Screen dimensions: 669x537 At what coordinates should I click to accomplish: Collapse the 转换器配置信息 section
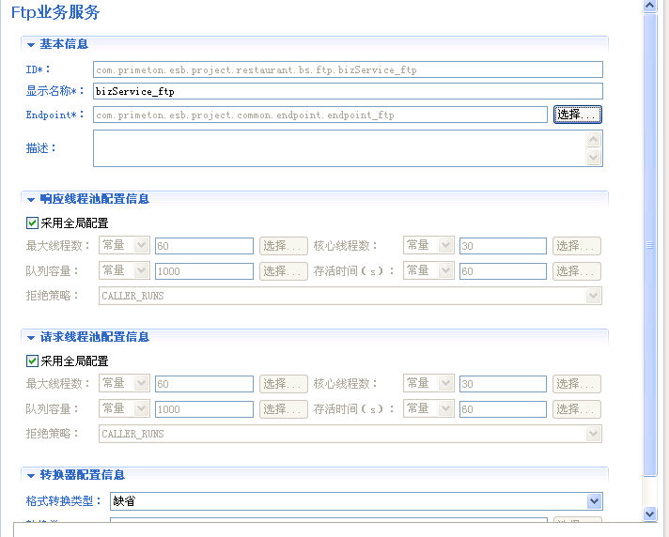pyautogui.click(x=31, y=475)
